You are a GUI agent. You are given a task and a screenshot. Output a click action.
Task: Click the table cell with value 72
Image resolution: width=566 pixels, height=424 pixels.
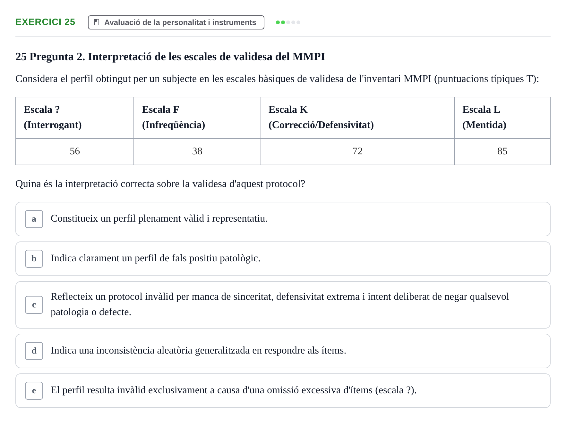(x=358, y=152)
